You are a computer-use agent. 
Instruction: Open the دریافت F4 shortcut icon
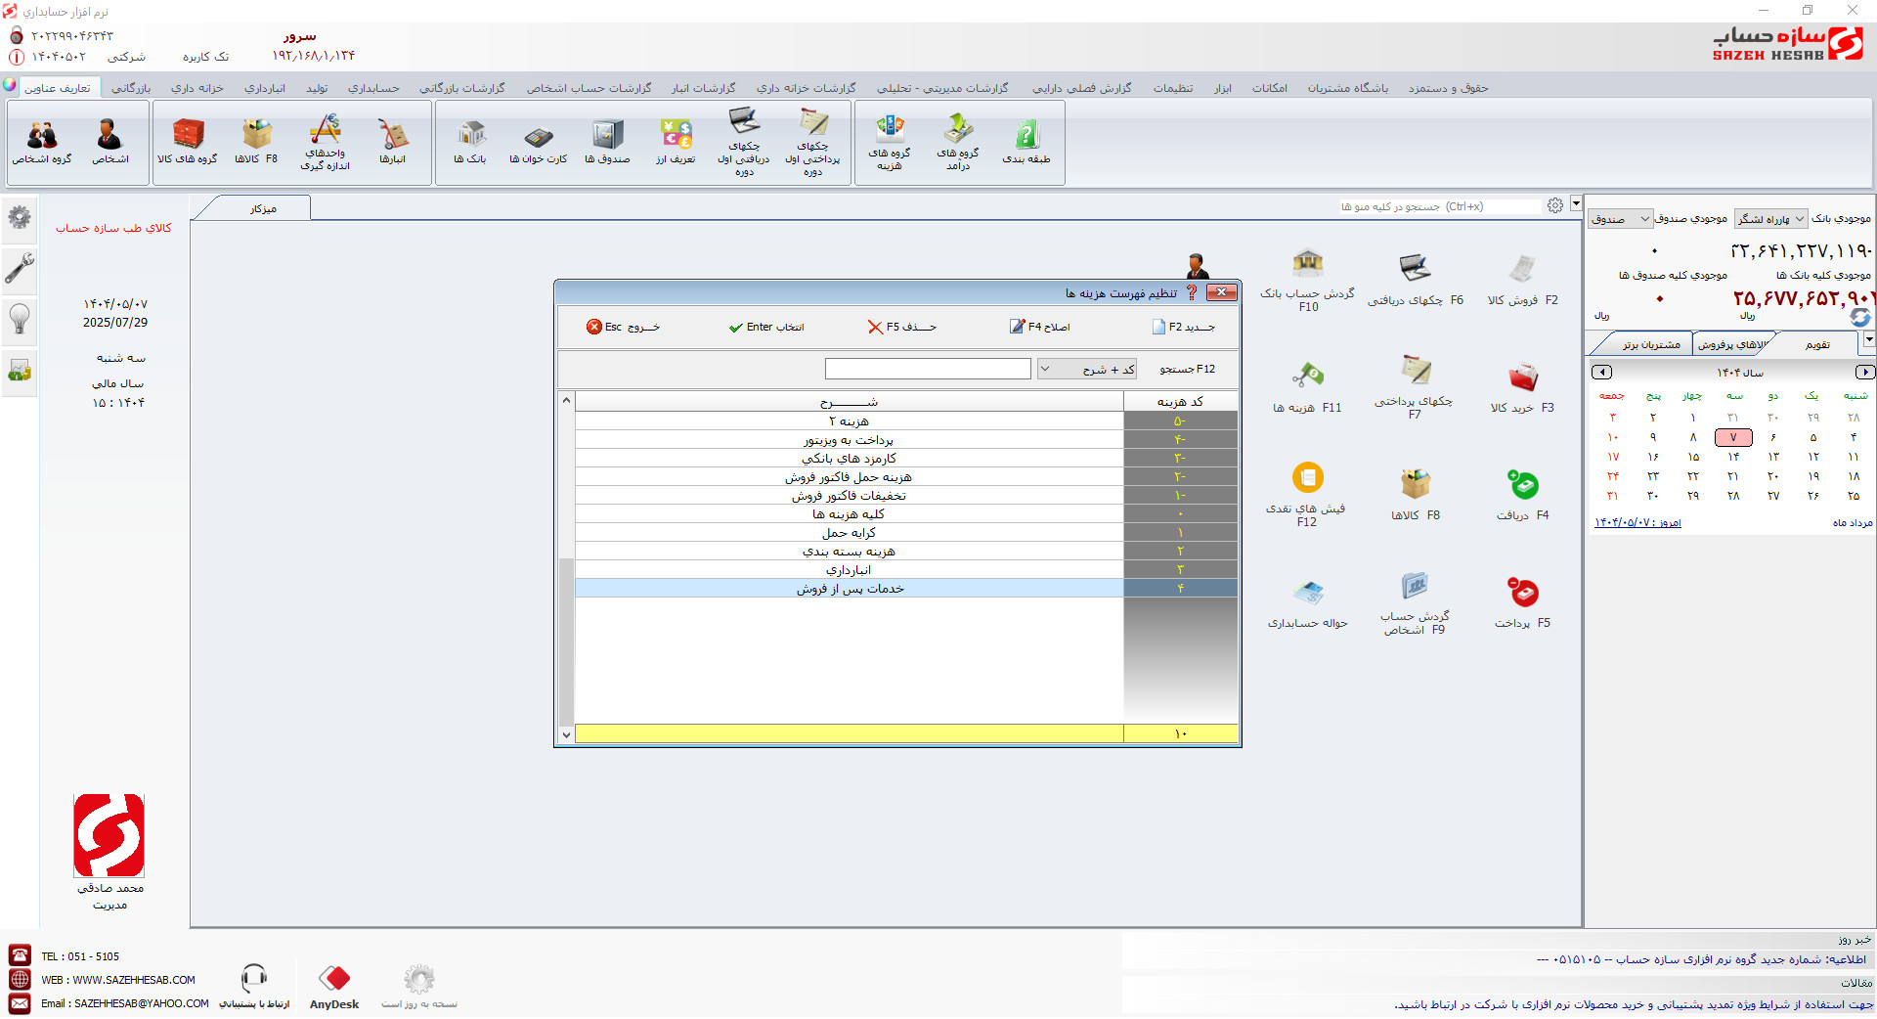(1522, 495)
